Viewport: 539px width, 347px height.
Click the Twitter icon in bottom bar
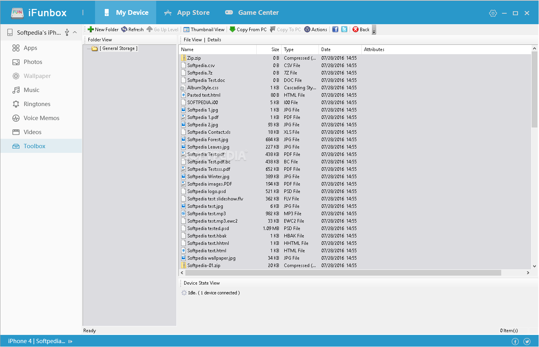tap(527, 342)
